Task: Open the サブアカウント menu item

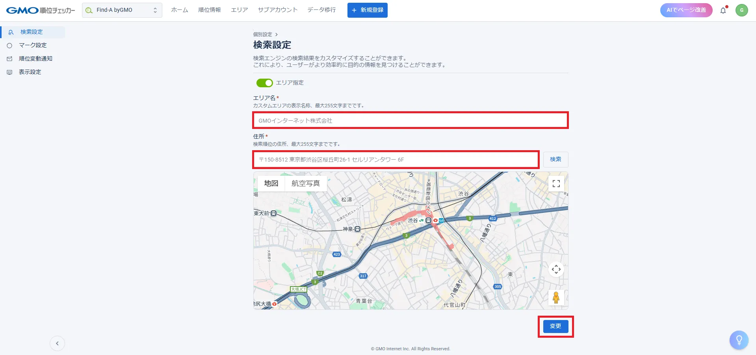Action: pyautogui.click(x=278, y=10)
